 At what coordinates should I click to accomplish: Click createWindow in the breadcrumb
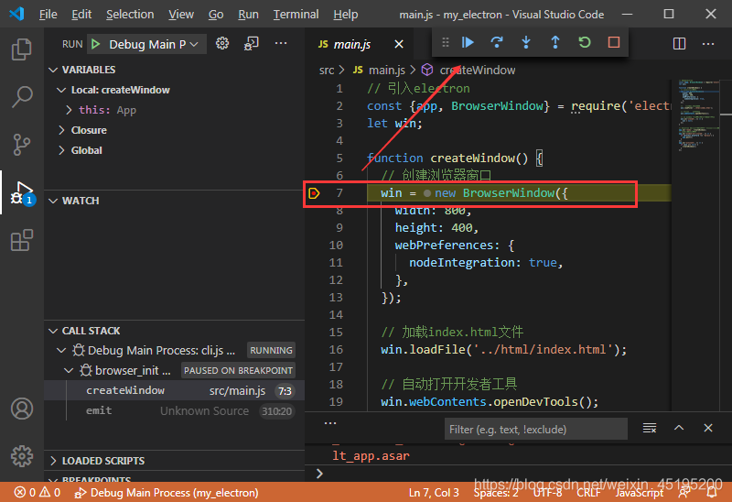[x=477, y=71]
